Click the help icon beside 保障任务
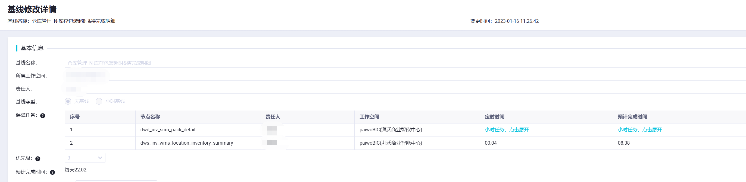The image size is (746, 182). click(43, 116)
